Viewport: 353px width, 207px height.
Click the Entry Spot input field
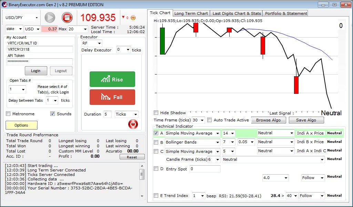click(205, 169)
